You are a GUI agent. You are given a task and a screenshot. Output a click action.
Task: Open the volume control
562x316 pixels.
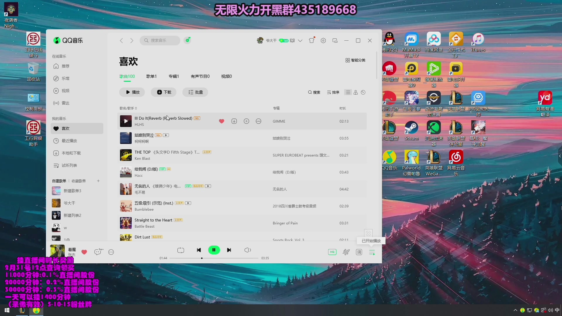[248, 250]
